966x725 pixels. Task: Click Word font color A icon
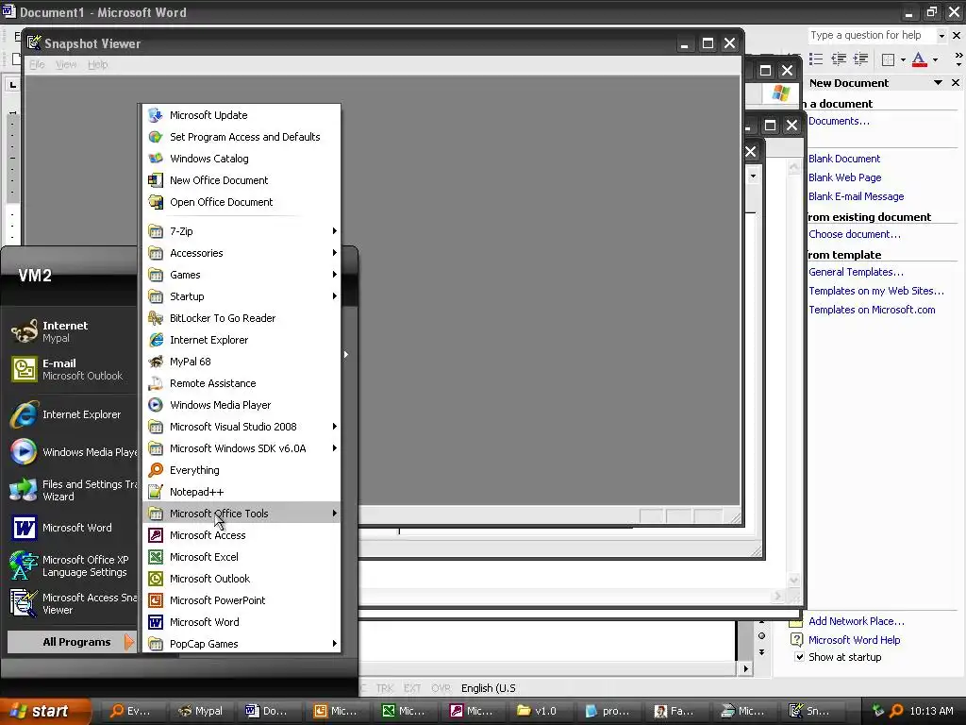pyautogui.click(x=919, y=59)
